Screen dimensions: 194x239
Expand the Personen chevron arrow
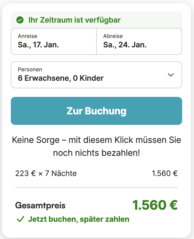(171, 75)
